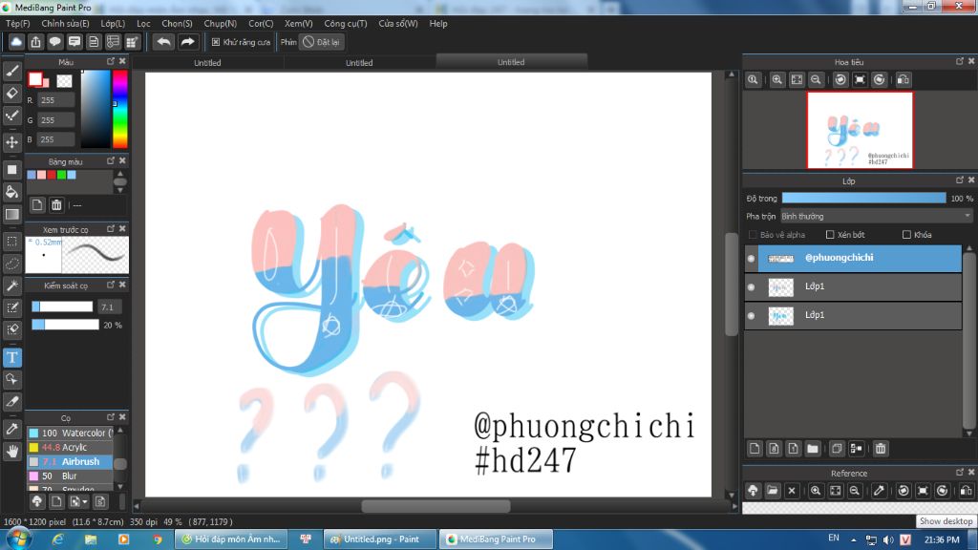Undock the Cọ brush panel

coord(111,417)
